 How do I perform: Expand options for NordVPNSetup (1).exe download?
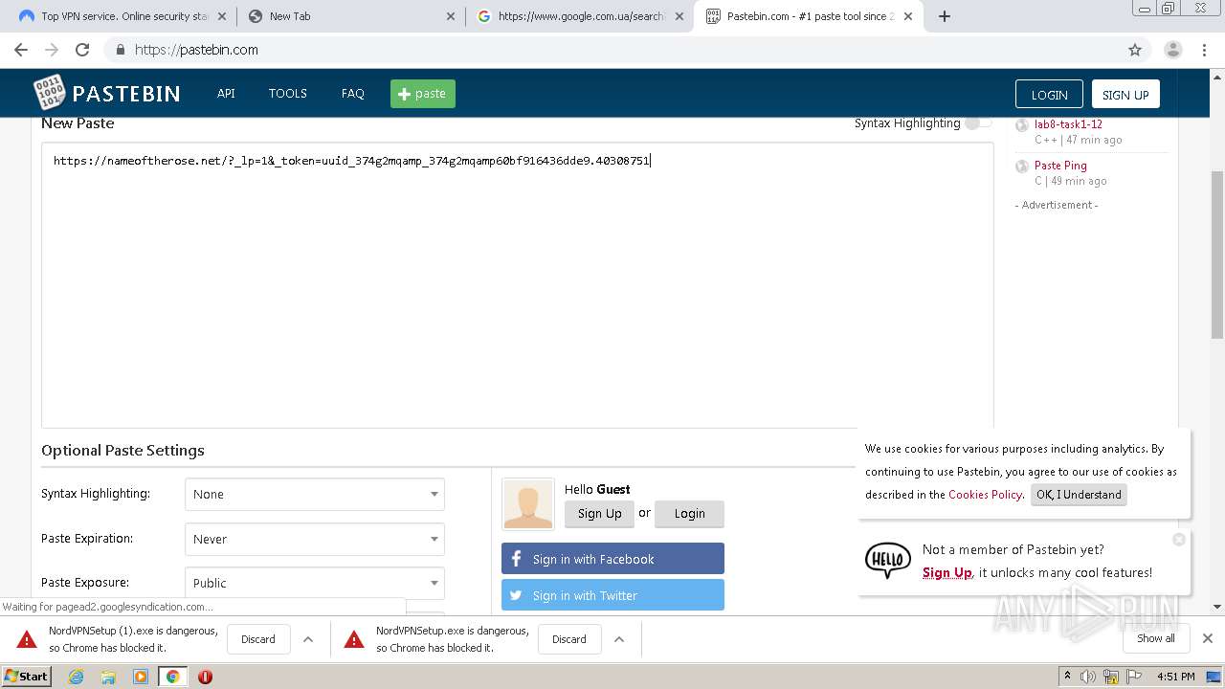(x=308, y=639)
